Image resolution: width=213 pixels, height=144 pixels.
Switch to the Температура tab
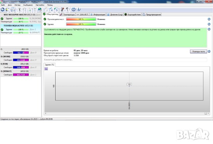coord(68,15)
